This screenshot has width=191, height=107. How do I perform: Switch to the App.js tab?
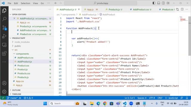91,9
